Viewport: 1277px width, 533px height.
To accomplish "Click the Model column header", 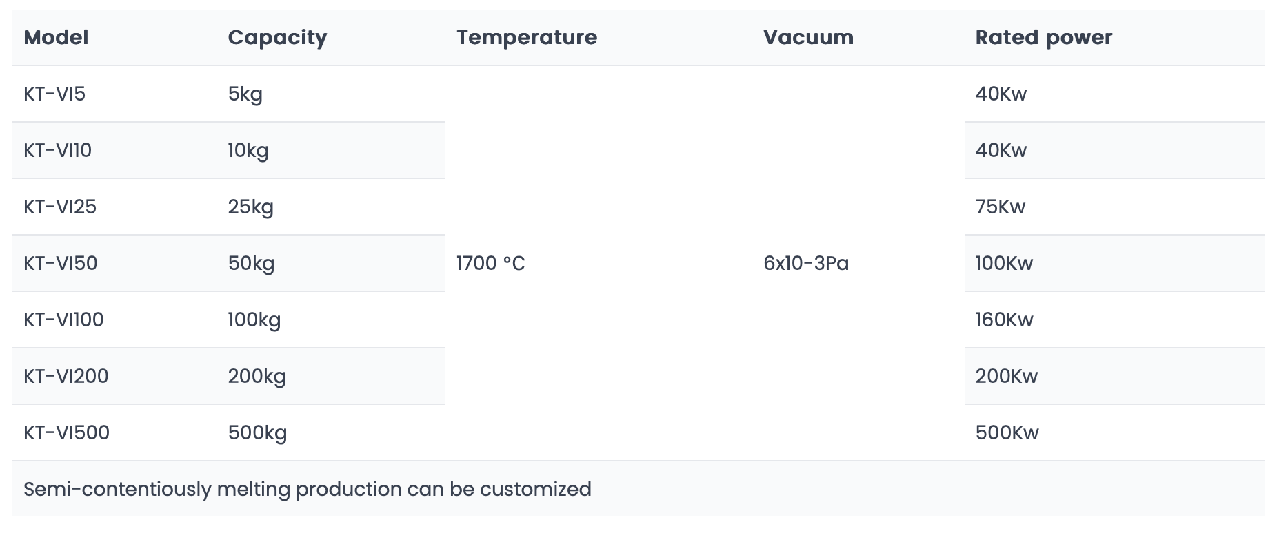I will (x=56, y=37).
